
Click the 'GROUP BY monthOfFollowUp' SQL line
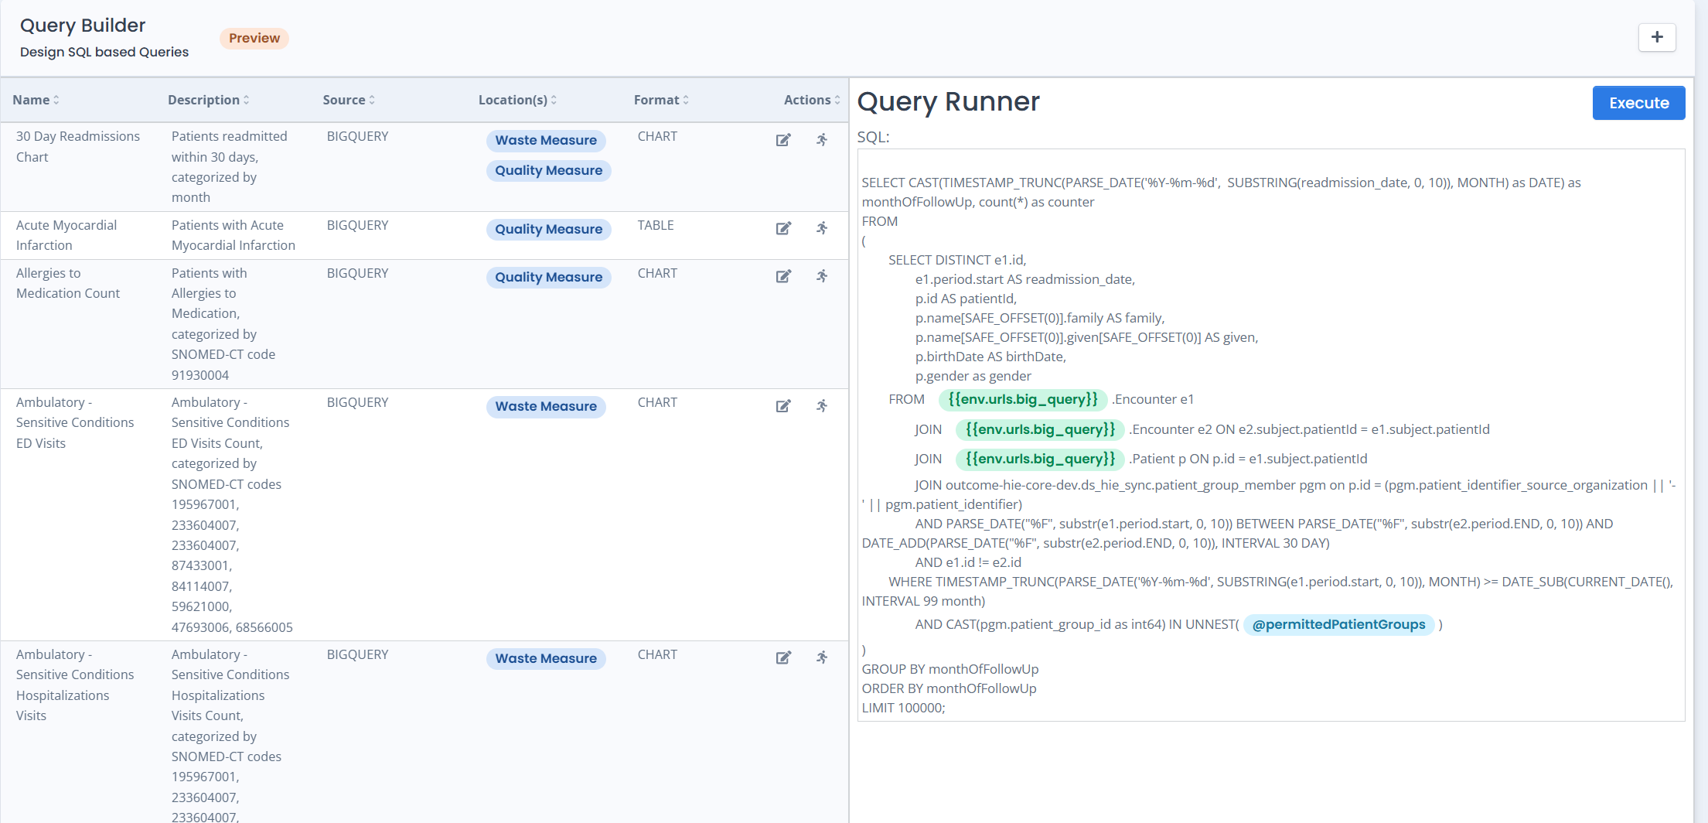pos(950,669)
